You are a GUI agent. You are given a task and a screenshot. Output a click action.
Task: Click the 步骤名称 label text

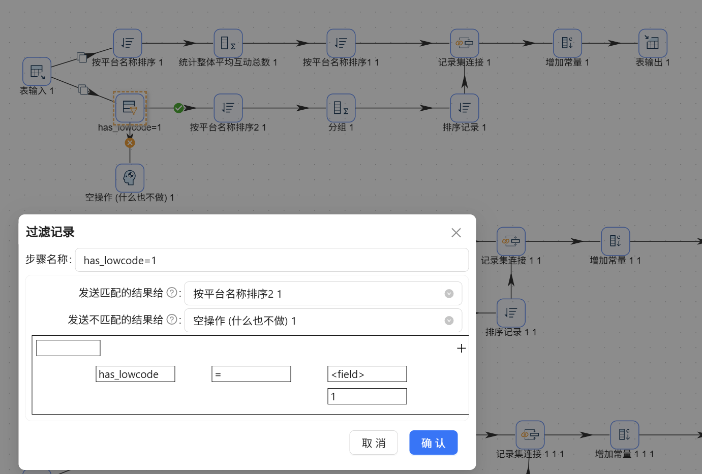47,260
